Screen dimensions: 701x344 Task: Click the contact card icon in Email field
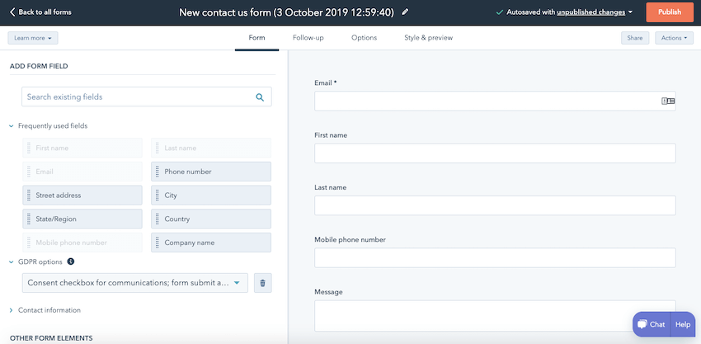click(x=668, y=101)
